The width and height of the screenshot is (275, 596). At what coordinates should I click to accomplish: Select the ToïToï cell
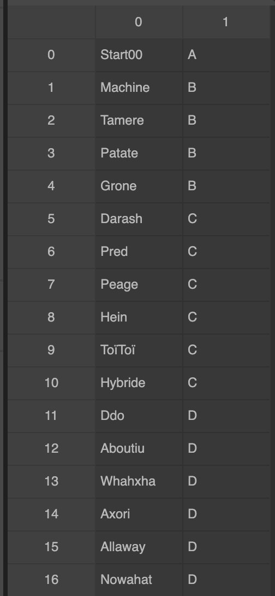pos(139,350)
